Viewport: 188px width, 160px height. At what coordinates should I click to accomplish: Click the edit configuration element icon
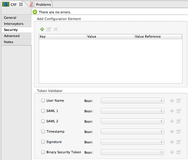point(49,29)
